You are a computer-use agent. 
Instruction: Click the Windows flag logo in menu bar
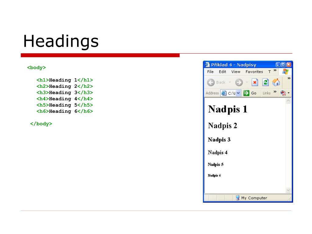[285, 72]
